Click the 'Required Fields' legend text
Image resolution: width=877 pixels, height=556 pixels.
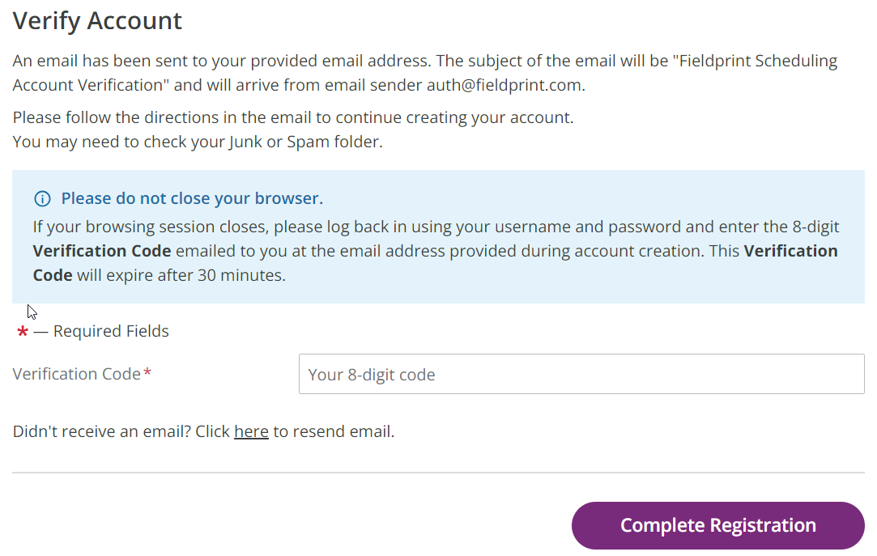click(111, 331)
